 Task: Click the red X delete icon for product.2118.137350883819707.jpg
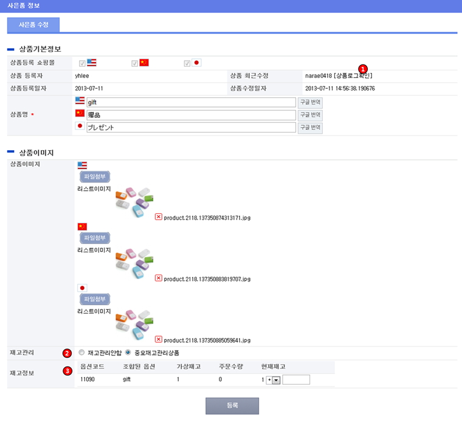coord(159,278)
